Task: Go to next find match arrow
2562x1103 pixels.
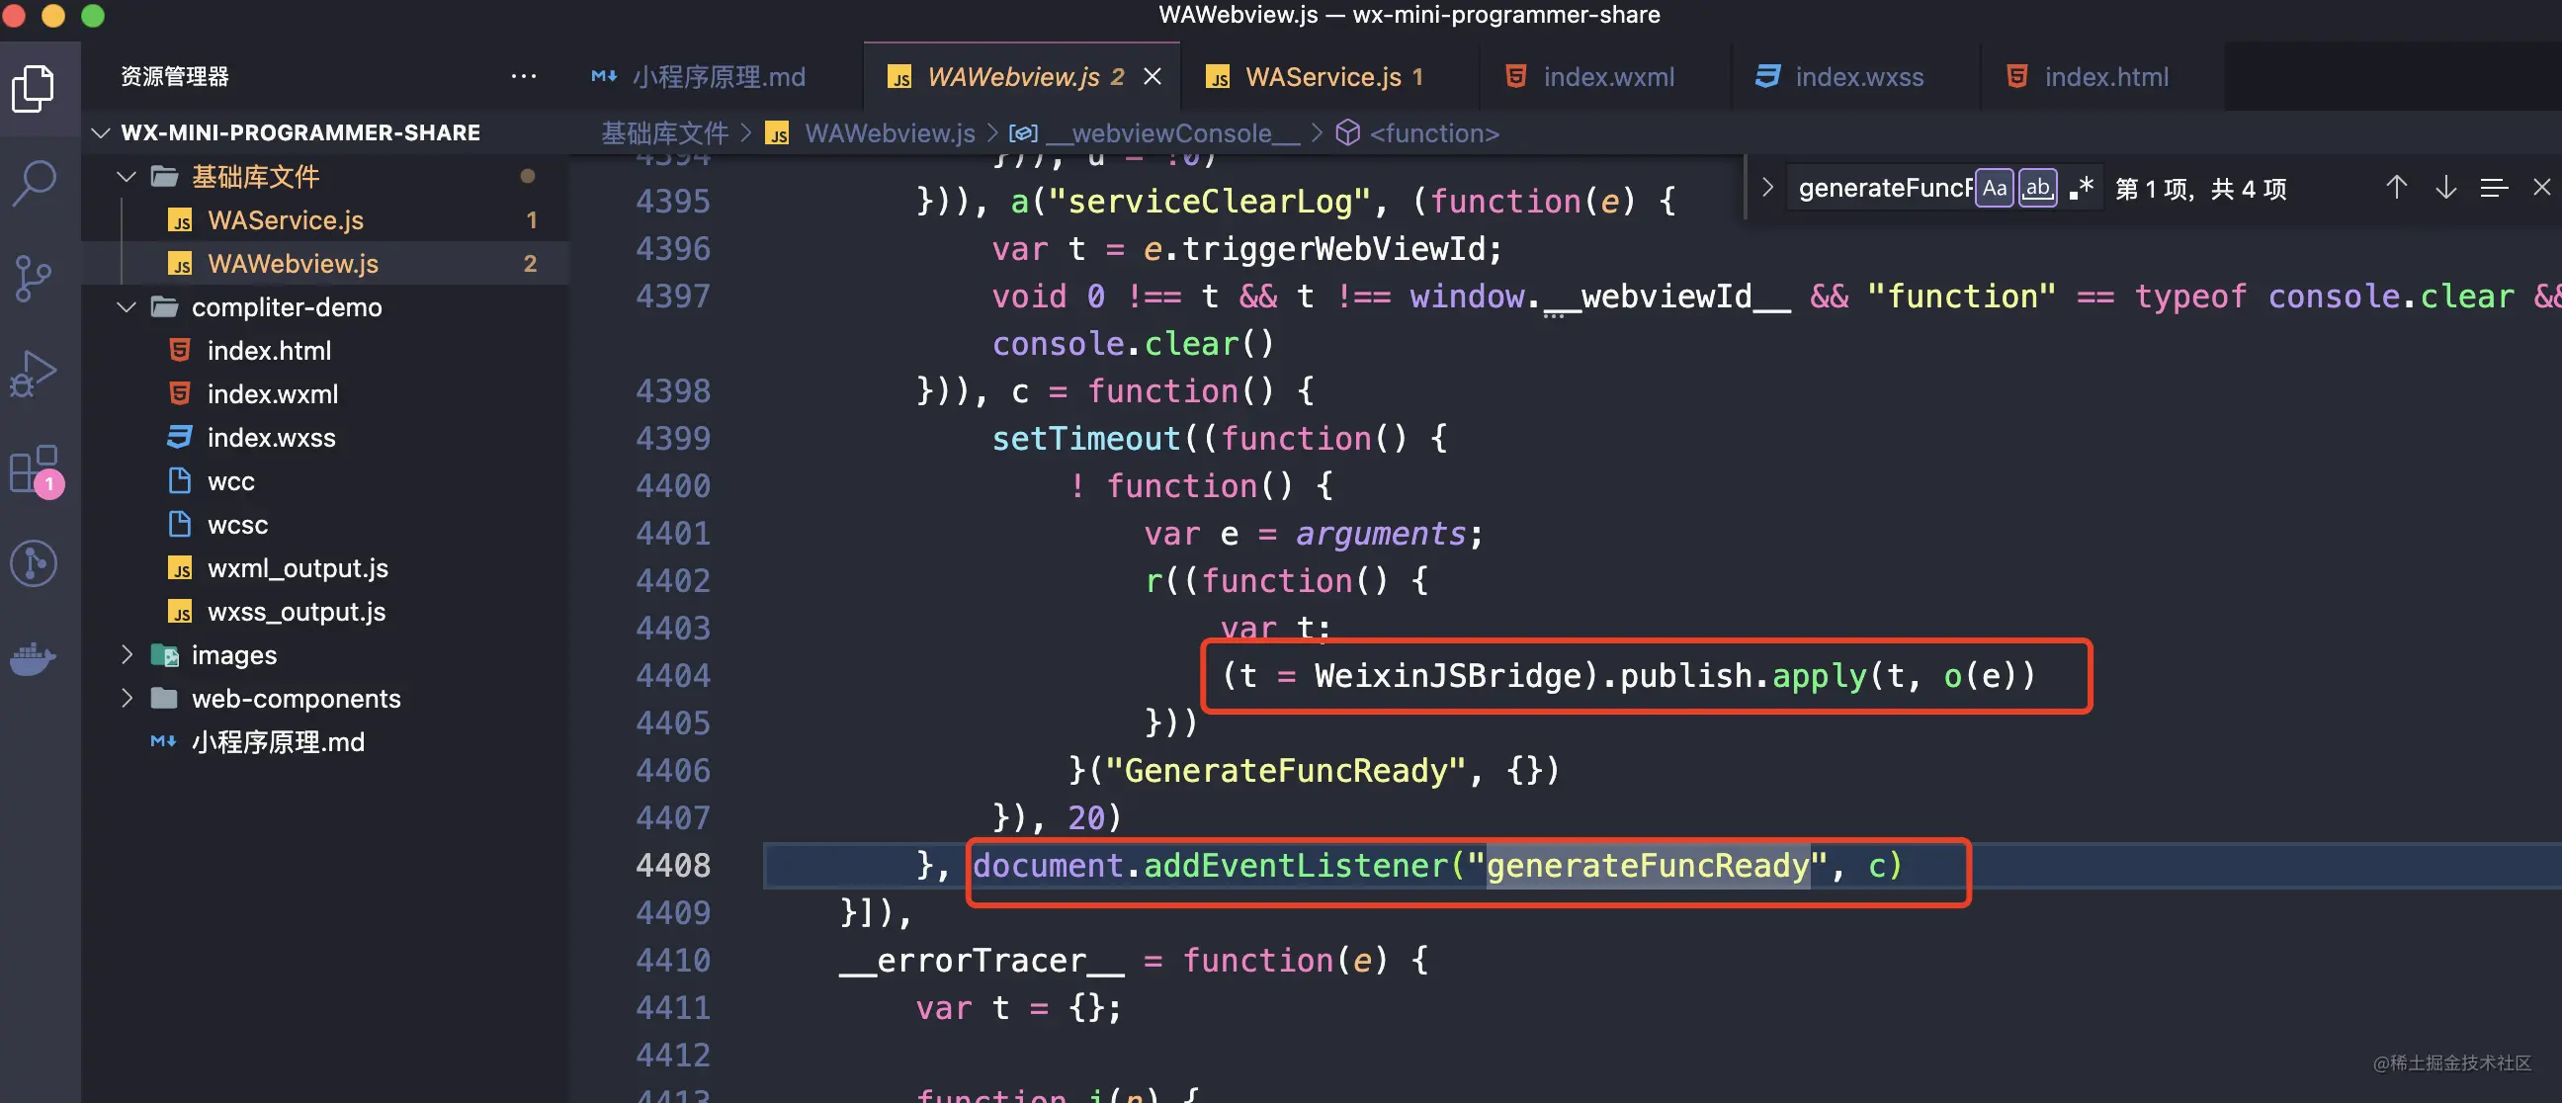Action: [2444, 187]
